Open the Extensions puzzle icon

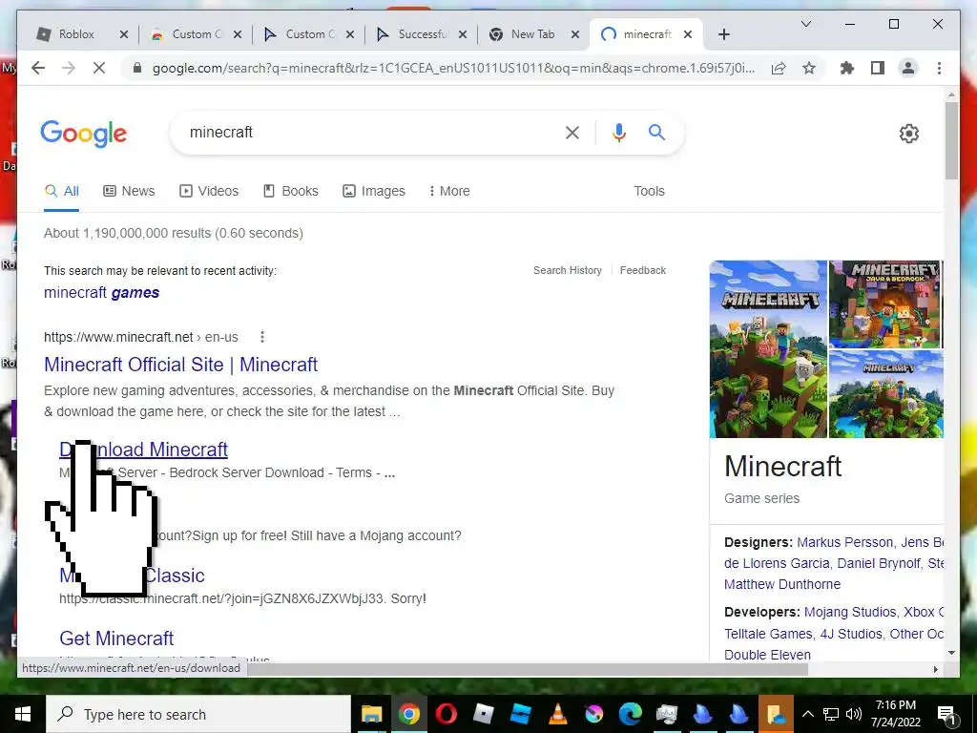[847, 68]
